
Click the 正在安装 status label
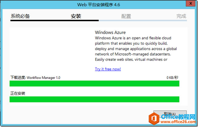18,93
